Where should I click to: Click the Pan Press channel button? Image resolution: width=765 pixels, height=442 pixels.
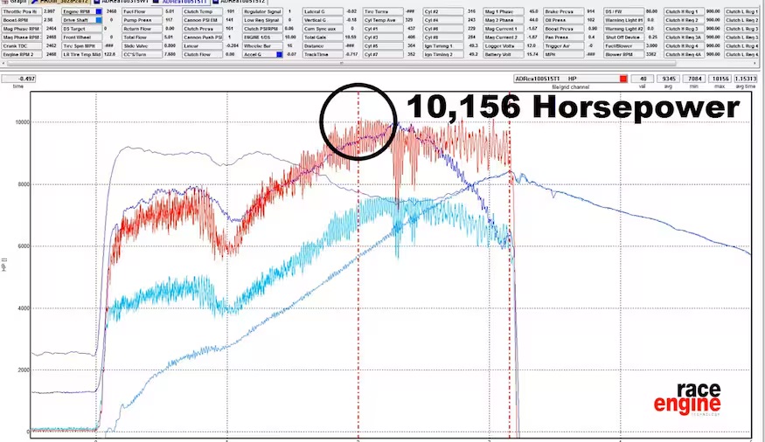564,37
